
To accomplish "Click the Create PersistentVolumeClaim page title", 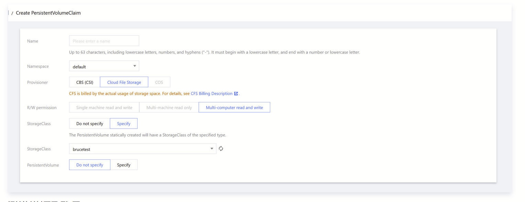I will click(48, 13).
